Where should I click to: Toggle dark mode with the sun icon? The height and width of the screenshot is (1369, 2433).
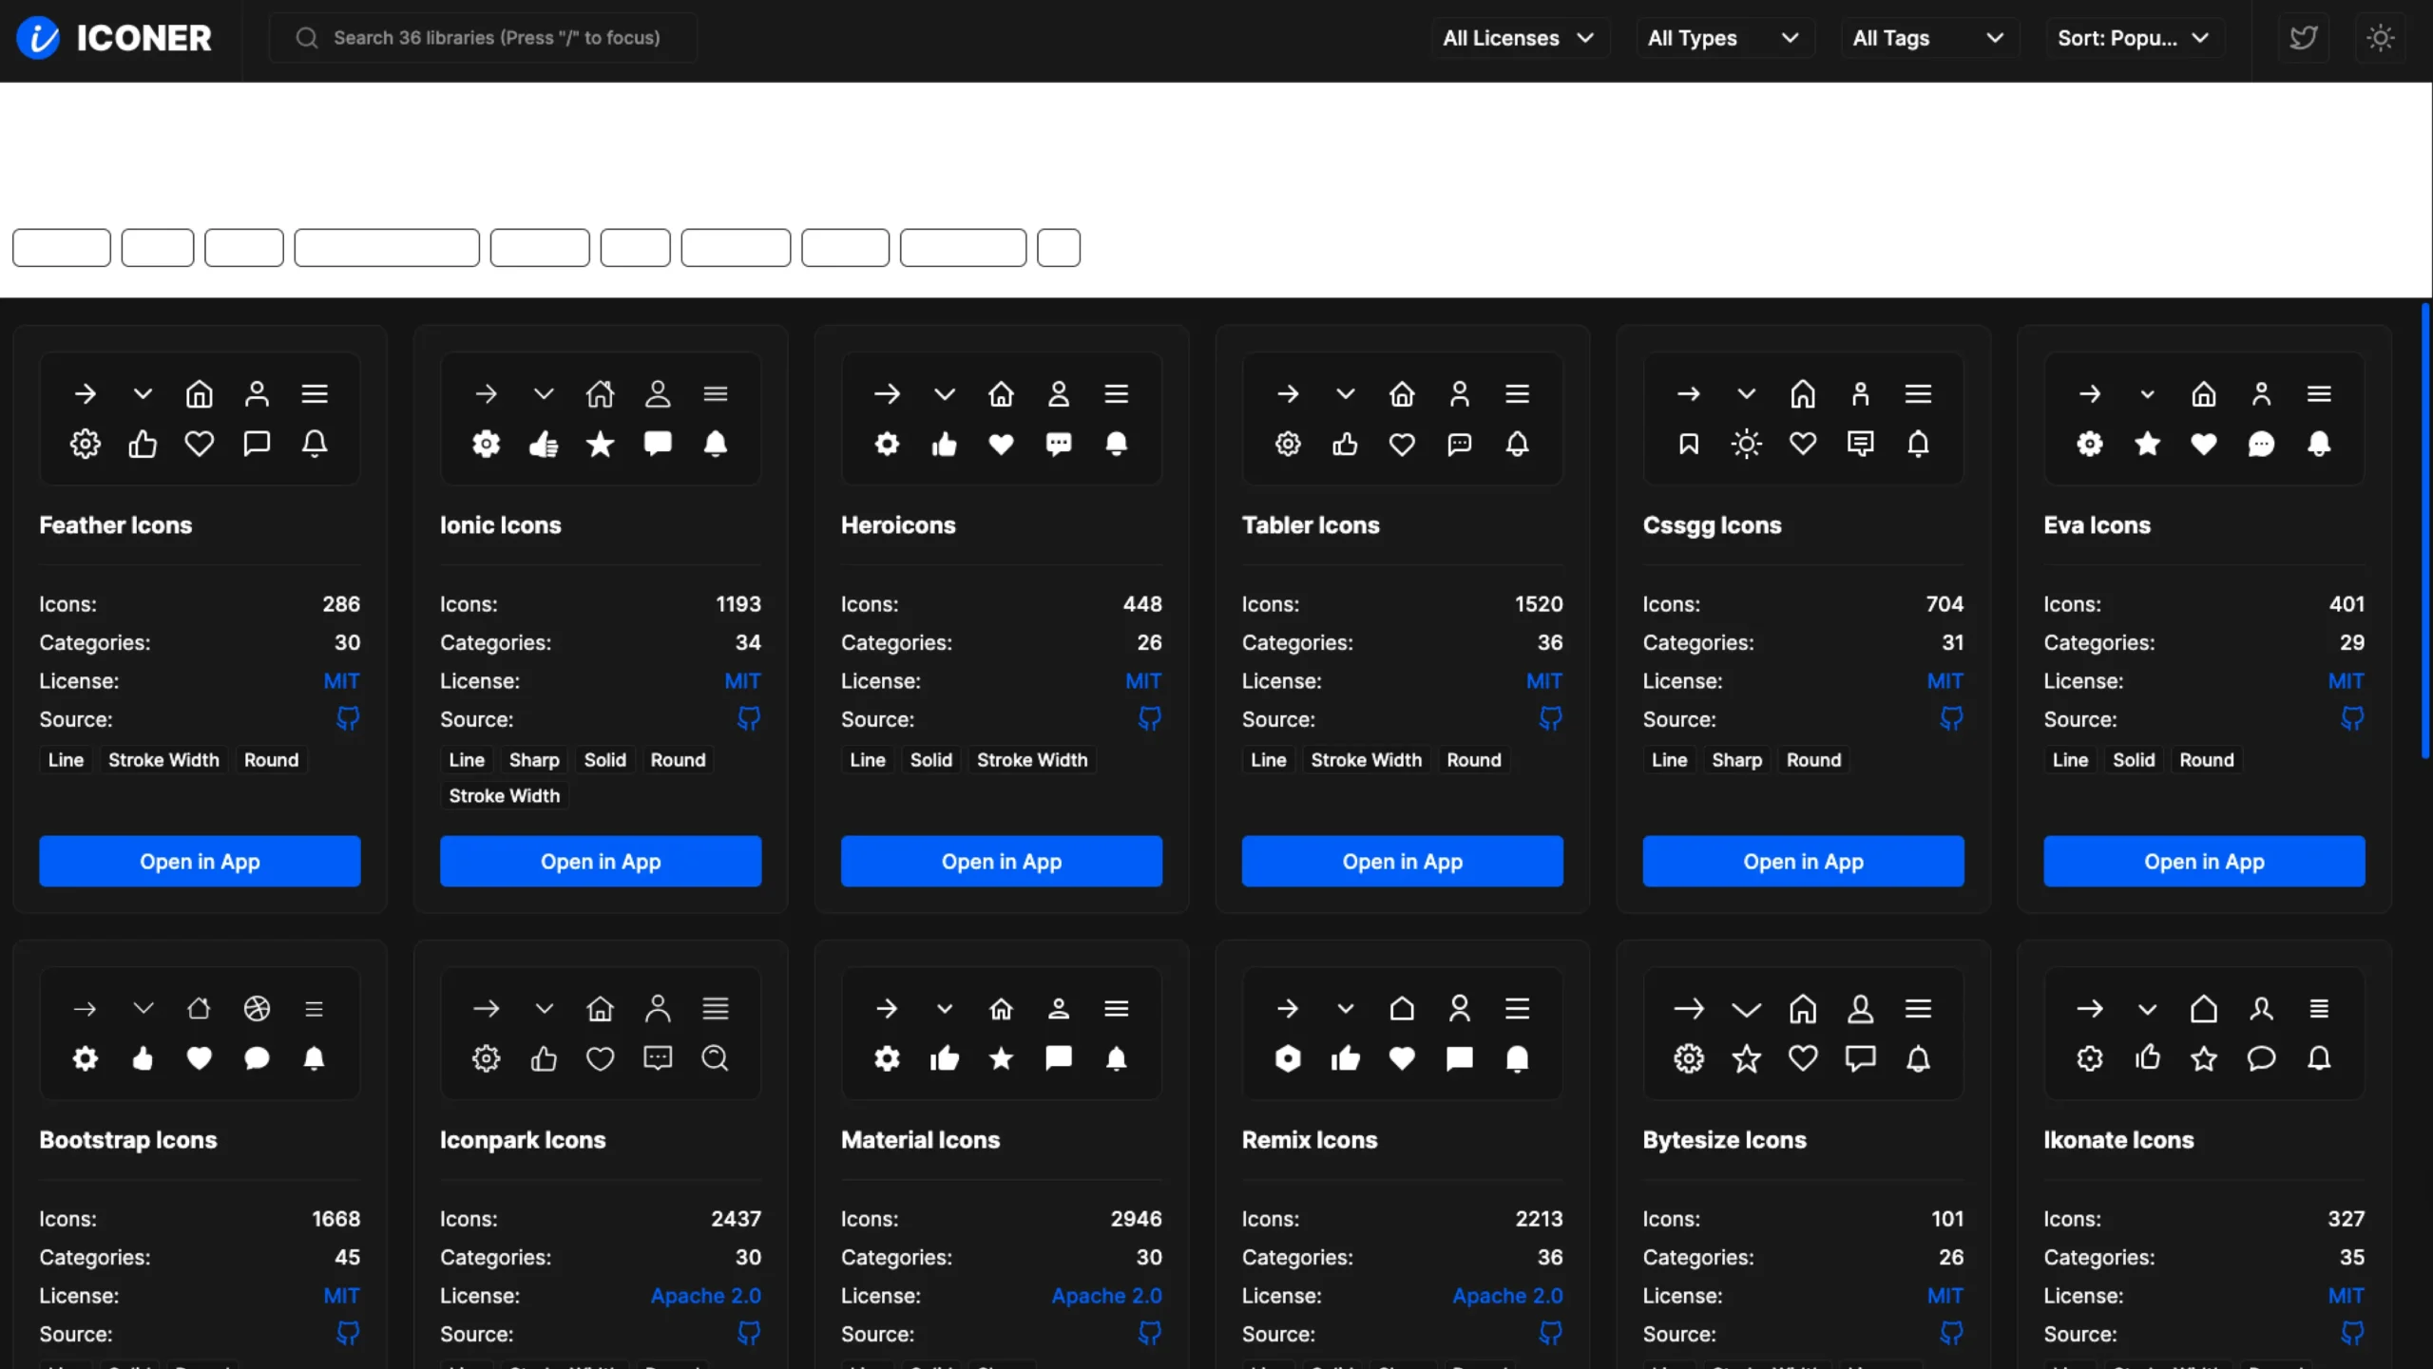[2380, 37]
